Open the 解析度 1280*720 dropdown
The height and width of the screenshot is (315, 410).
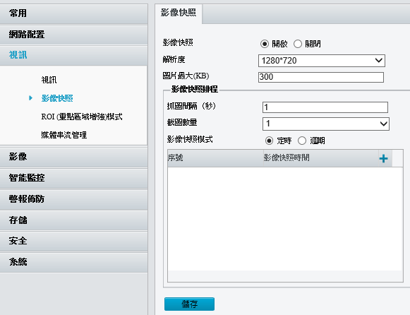[x=321, y=61]
